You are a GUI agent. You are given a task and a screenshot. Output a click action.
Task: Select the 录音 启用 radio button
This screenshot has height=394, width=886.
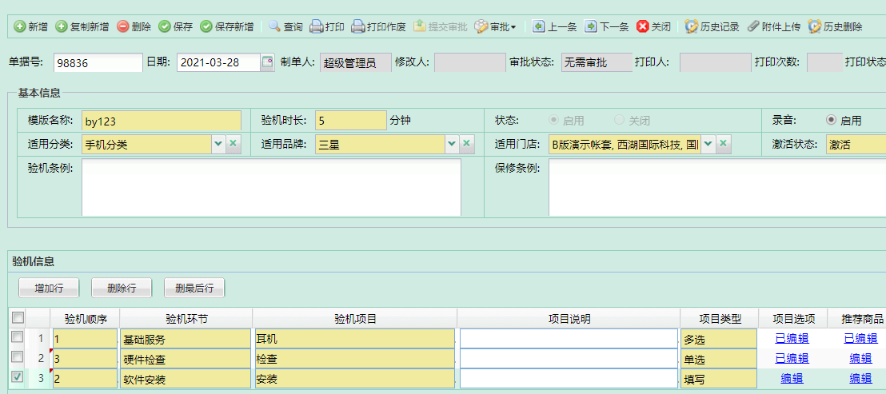832,120
